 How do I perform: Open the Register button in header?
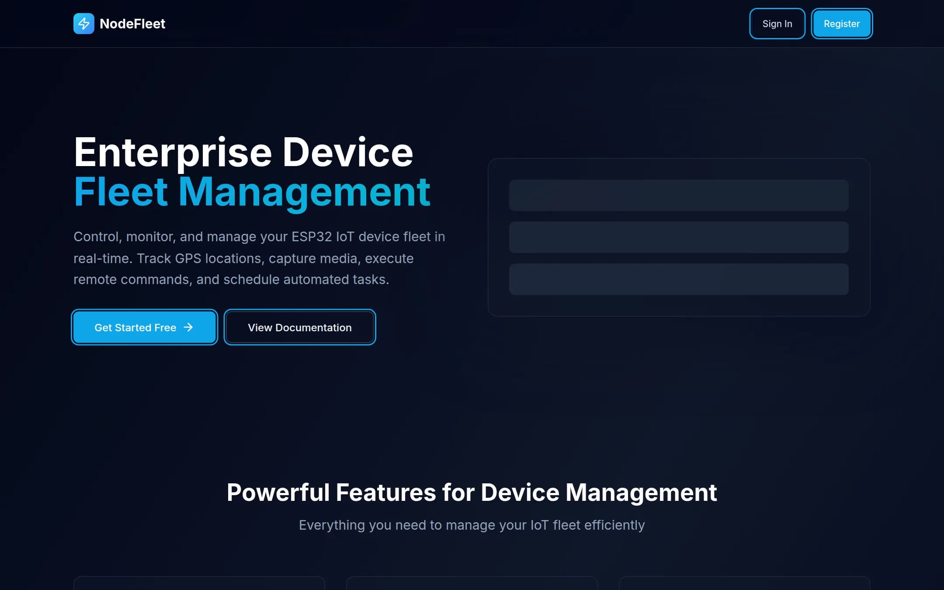click(x=841, y=24)
